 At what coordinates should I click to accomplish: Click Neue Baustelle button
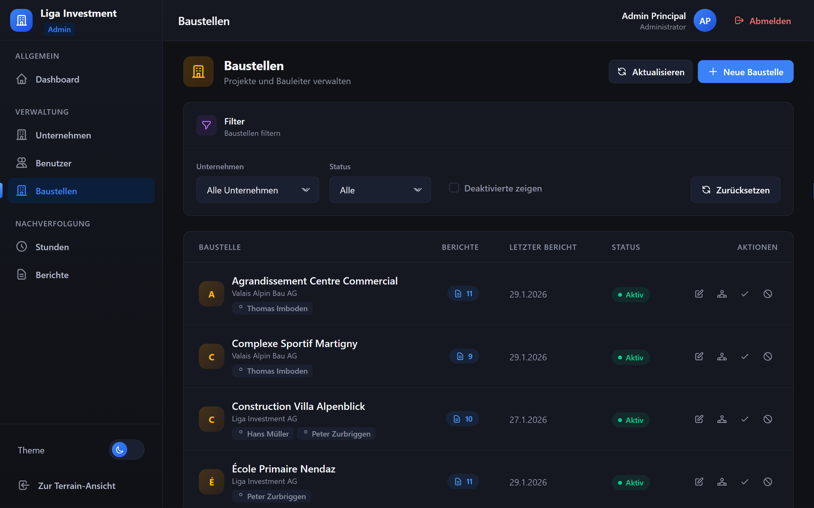click(745, 72)
